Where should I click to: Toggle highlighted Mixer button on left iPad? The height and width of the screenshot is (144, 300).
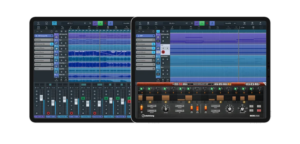tap(54, 23)
